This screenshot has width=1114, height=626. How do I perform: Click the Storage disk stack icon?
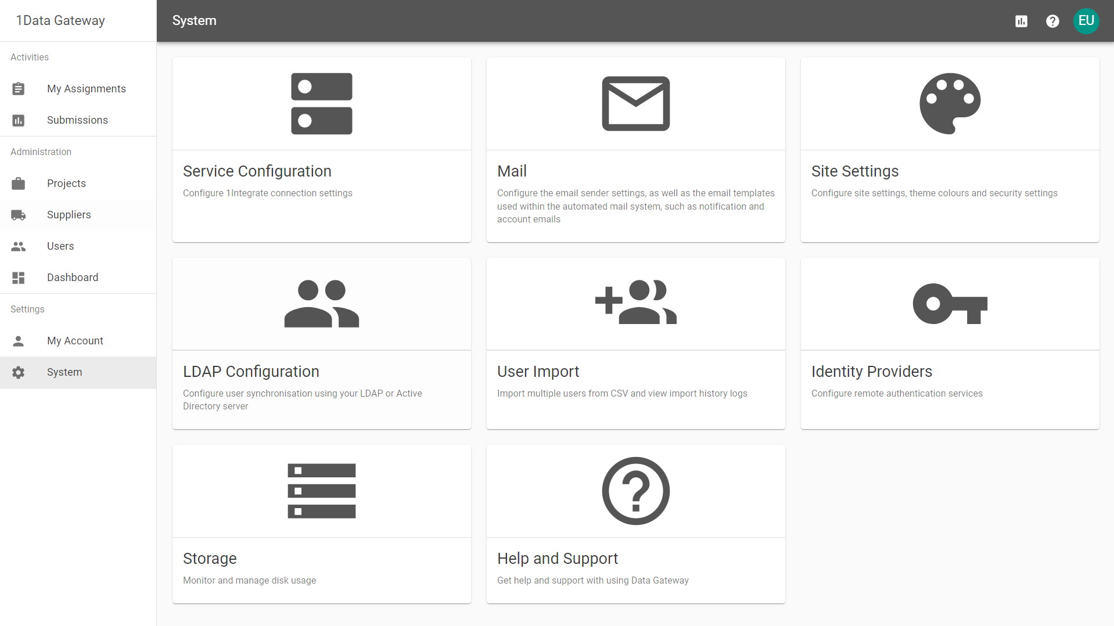[321, 491]
